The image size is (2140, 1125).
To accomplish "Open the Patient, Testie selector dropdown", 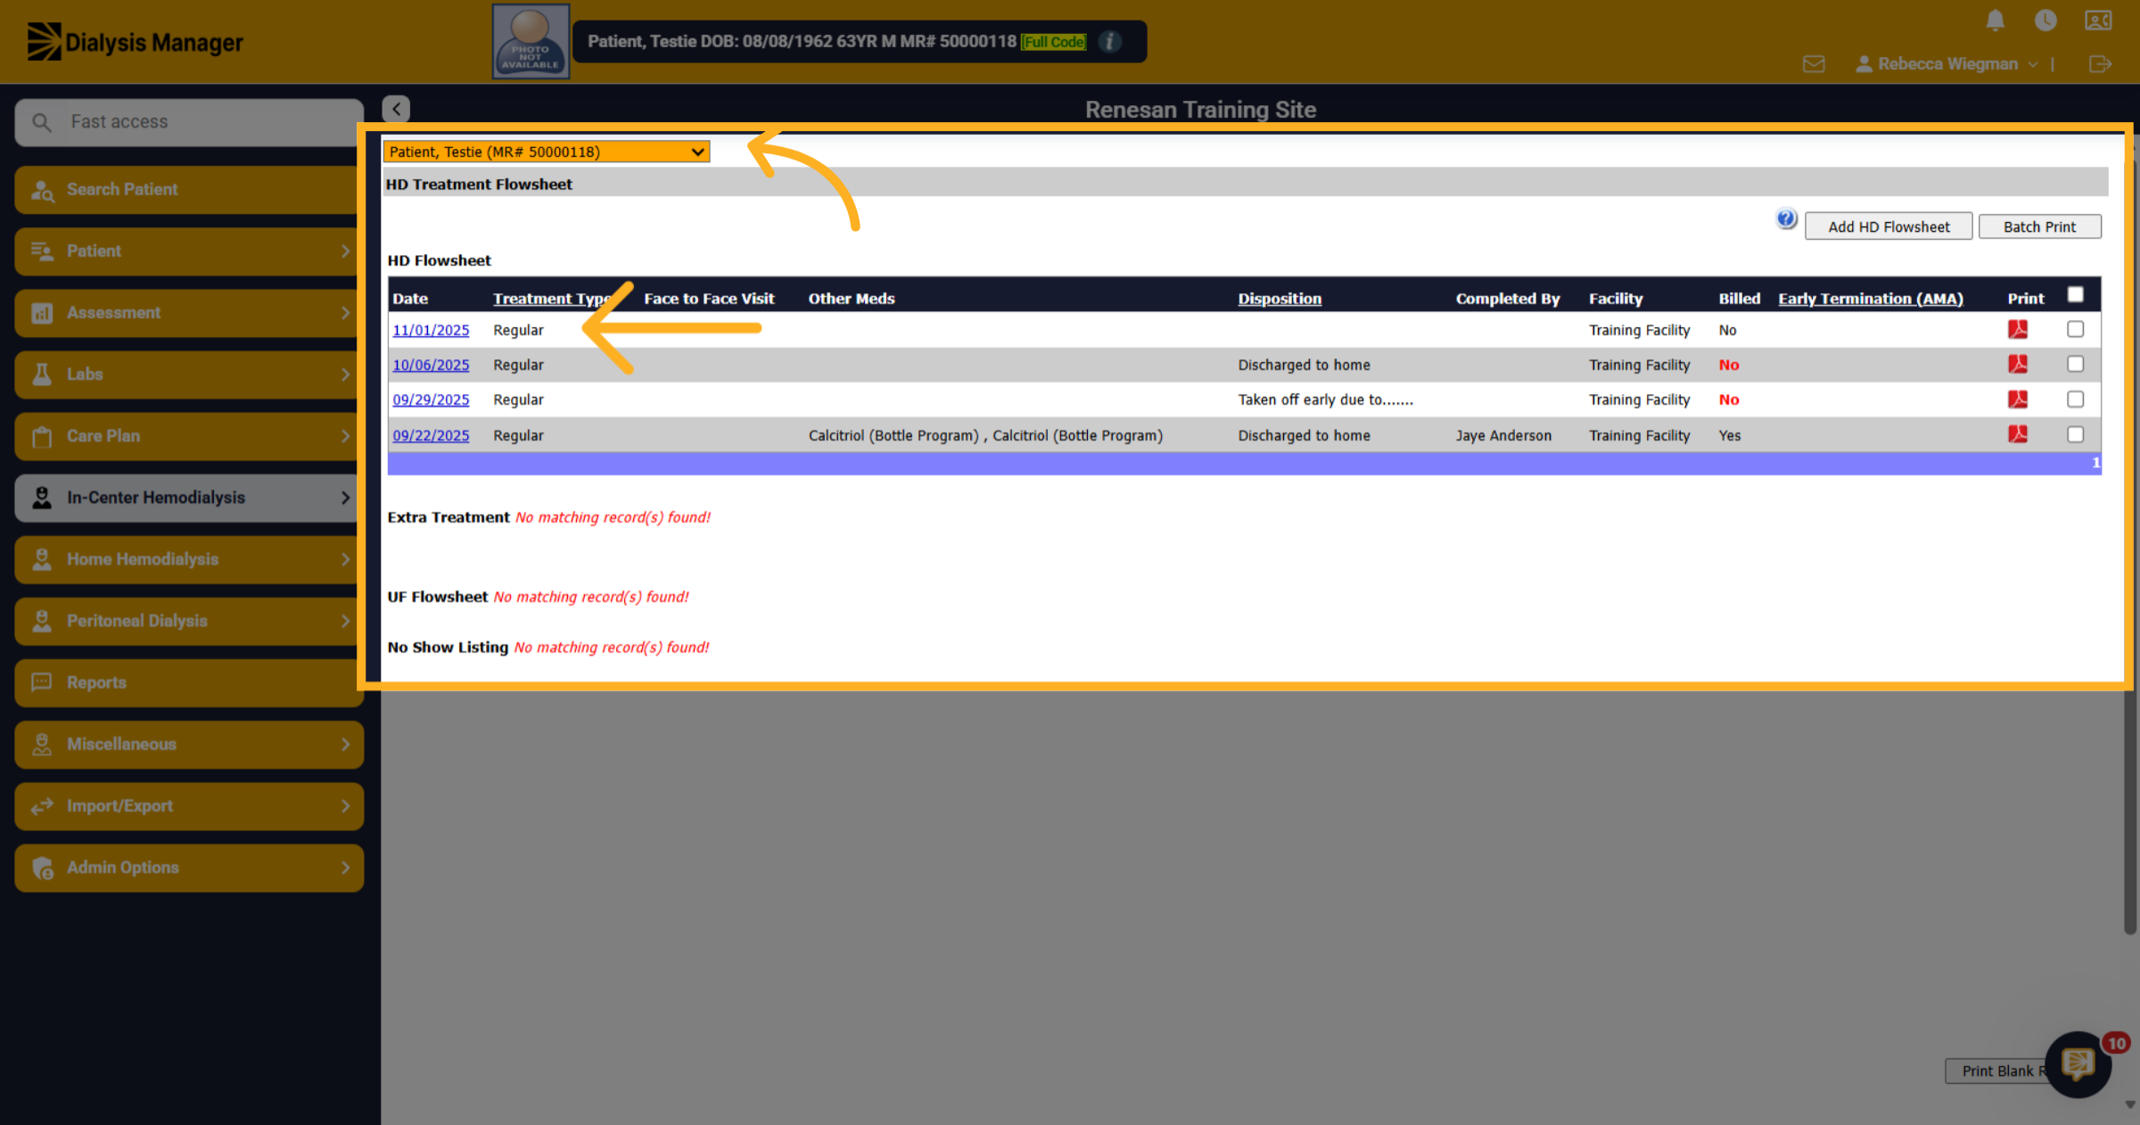I will pyautogui.click(x=547, y=152).
